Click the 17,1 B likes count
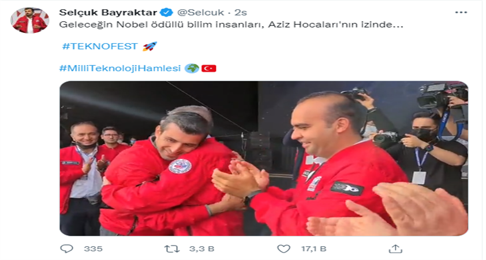Image resolution: width=486 pixels, height=260 pixels. tap(313, 249)
